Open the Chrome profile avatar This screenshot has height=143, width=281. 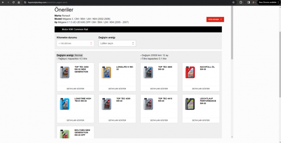click(254, 3)
